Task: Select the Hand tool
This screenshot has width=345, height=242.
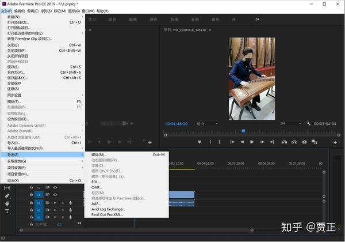Action: coord(7,203)
